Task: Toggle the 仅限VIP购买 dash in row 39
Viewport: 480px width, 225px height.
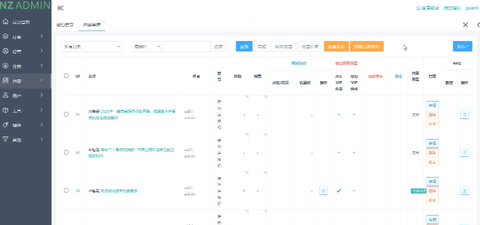Action: tap(354, 190)
